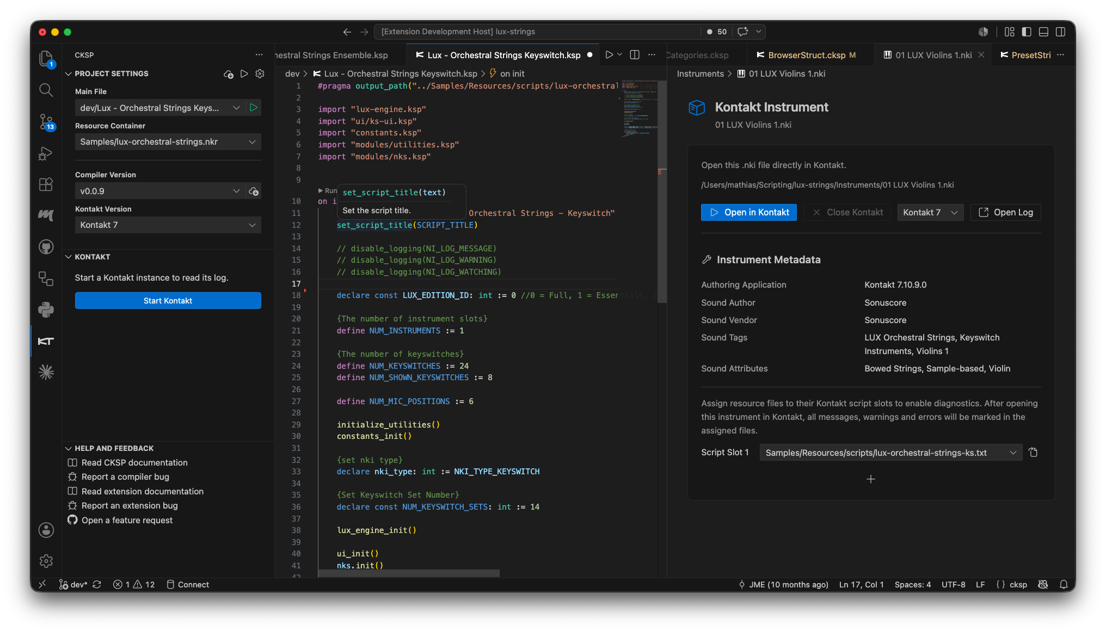The height and width of the screenshot is (632, 1106).
Task: Click Report a compiler bug
Action: point(125,477)
